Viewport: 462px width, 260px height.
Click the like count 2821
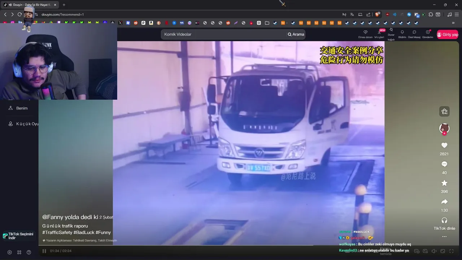pyautogui.click(x=444, y=154)
